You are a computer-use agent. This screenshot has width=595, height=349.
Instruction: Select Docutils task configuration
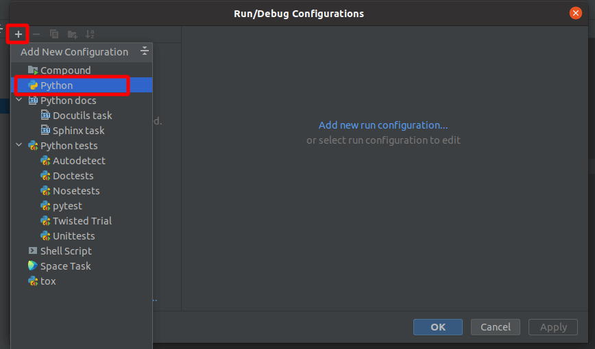[82, 116]
